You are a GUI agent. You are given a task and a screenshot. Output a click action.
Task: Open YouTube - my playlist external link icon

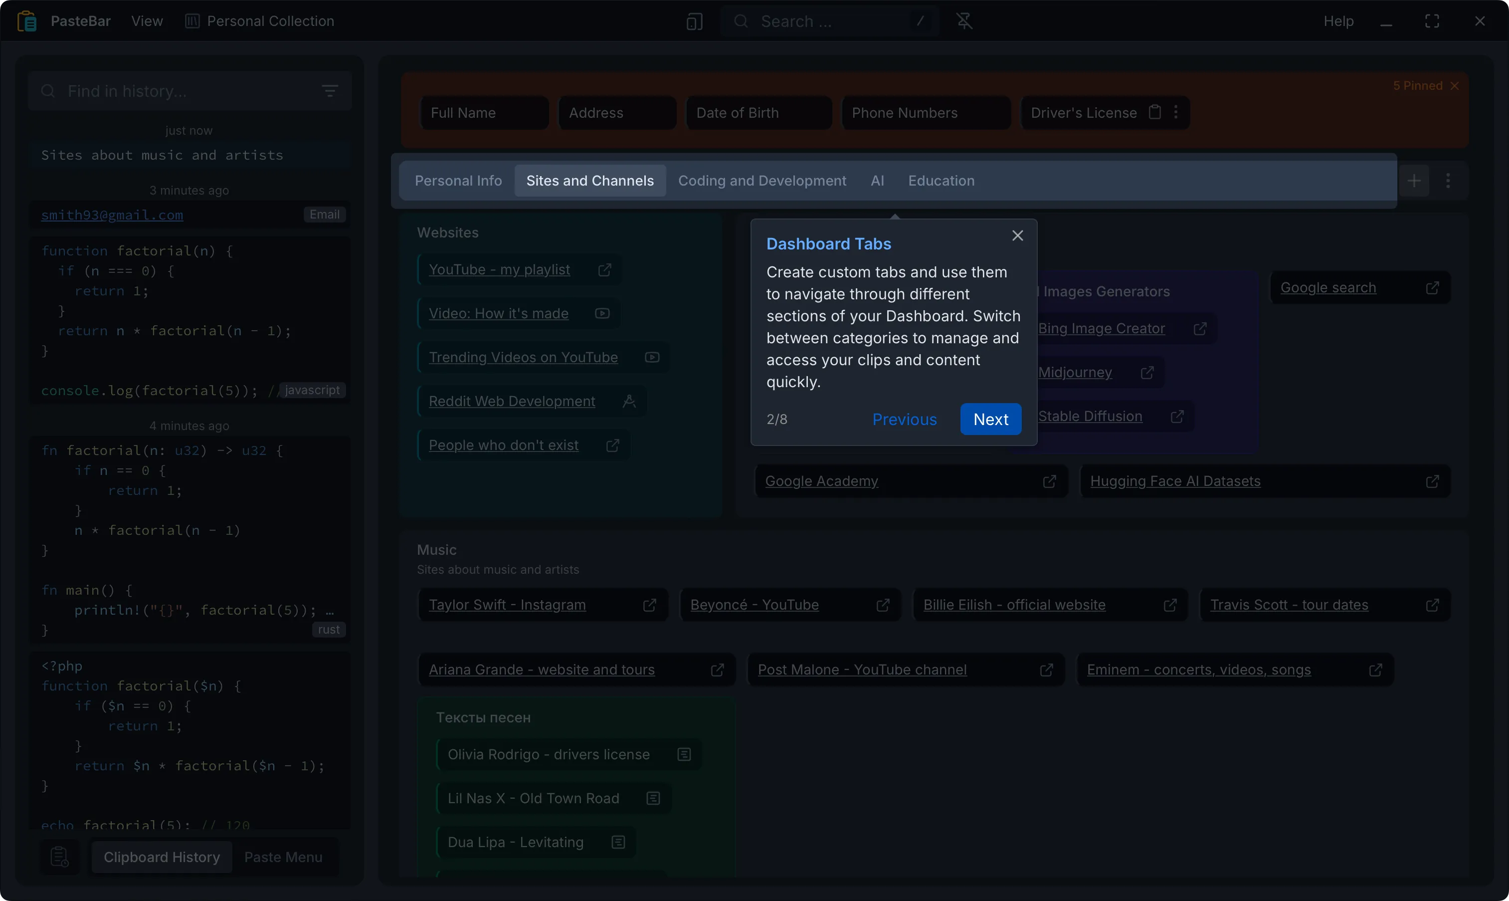[604, 269]
